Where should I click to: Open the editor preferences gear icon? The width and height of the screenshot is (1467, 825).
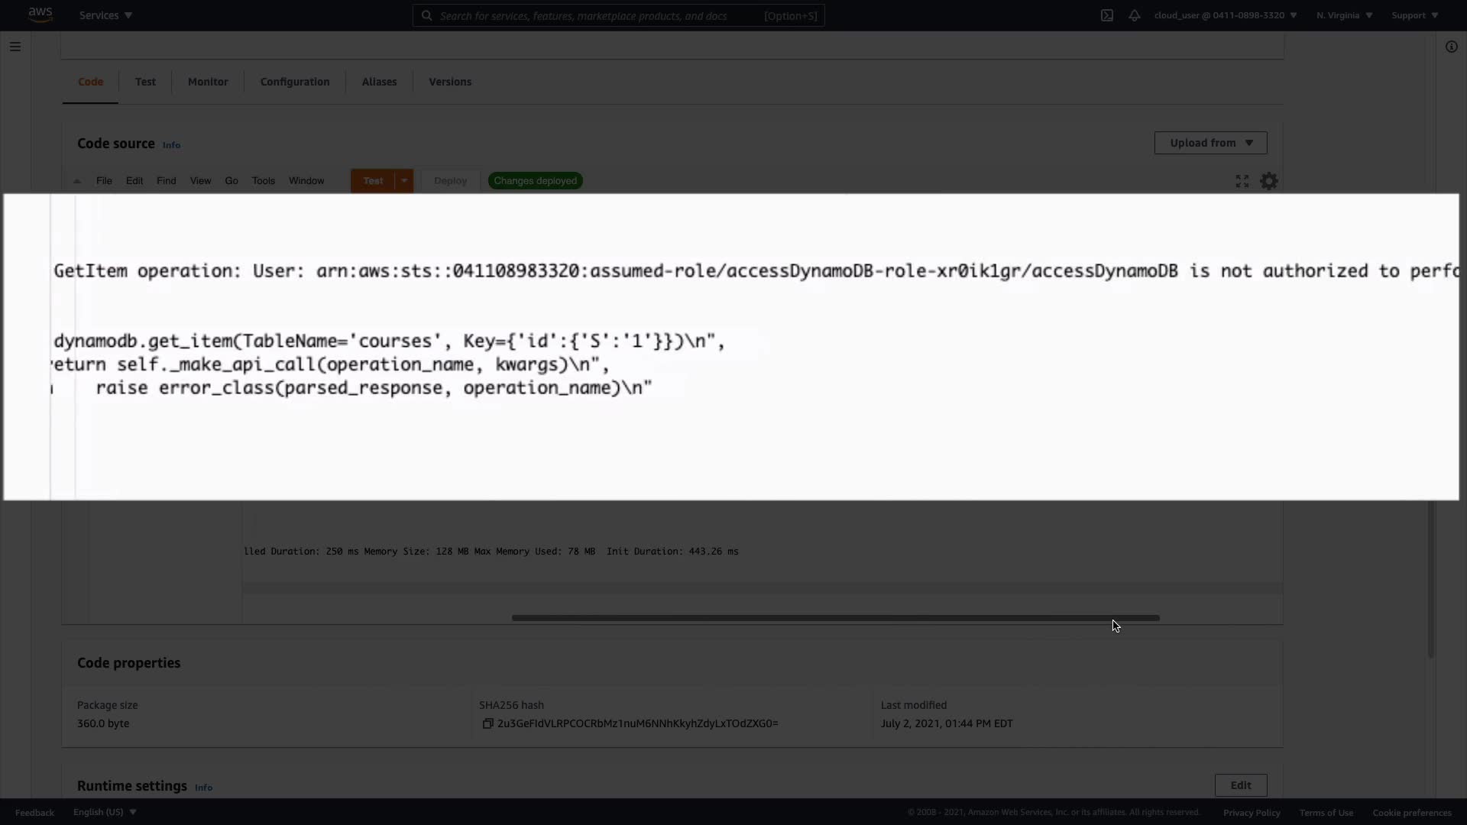(1268, 181)
